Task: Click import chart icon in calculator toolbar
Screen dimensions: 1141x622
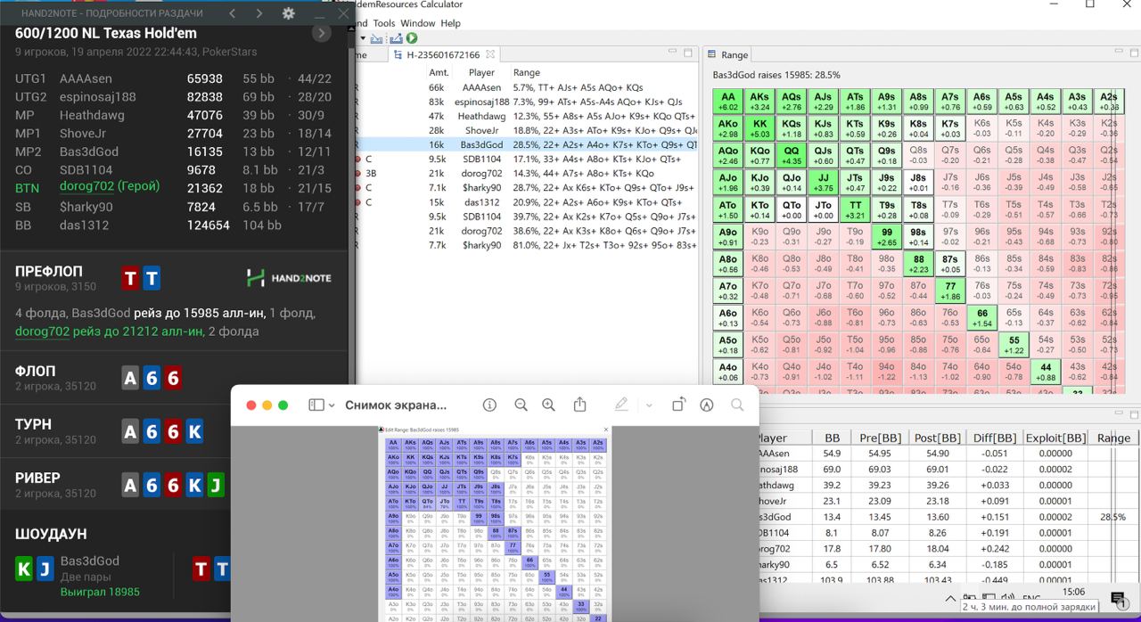Action: tap(376, 38)
